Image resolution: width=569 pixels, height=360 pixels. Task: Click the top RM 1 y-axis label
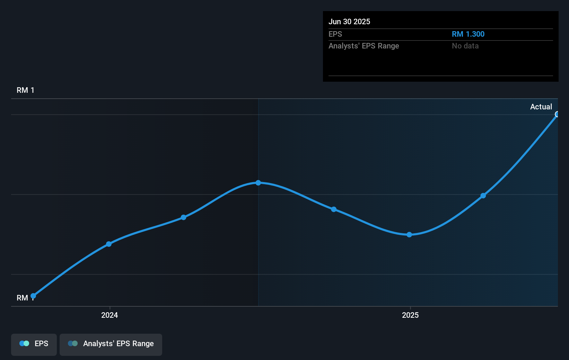pyautogui.click(x=26, y=90)
